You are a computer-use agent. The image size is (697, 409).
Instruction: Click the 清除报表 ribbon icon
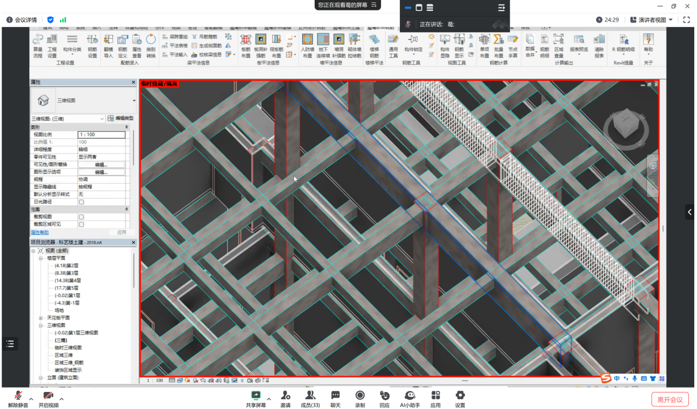599,46
